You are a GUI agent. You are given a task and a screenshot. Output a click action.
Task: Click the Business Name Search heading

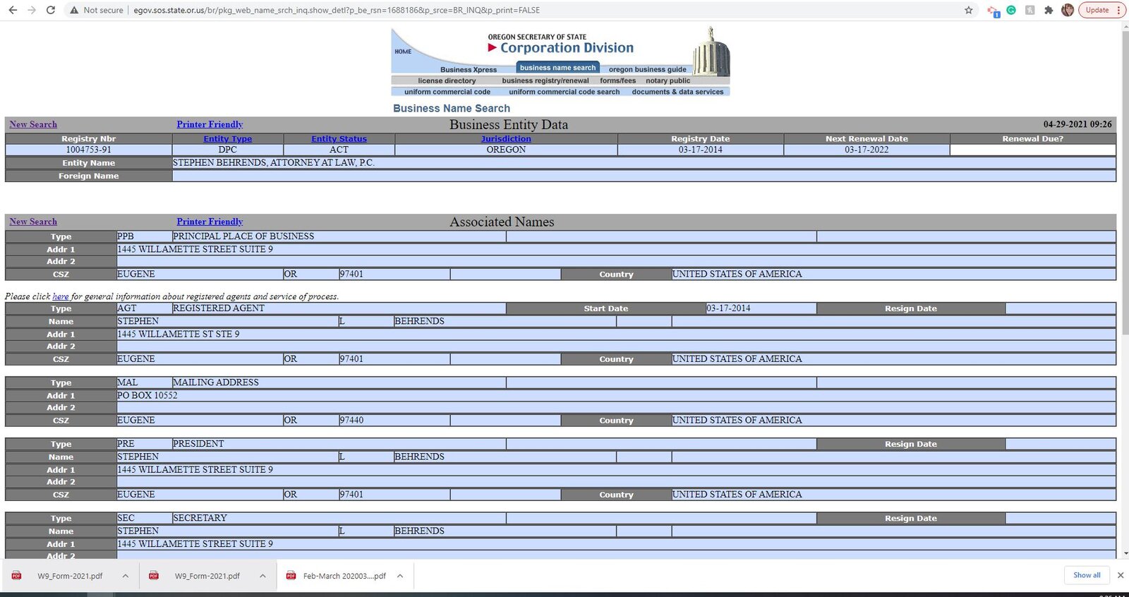[x=452, y=109]
